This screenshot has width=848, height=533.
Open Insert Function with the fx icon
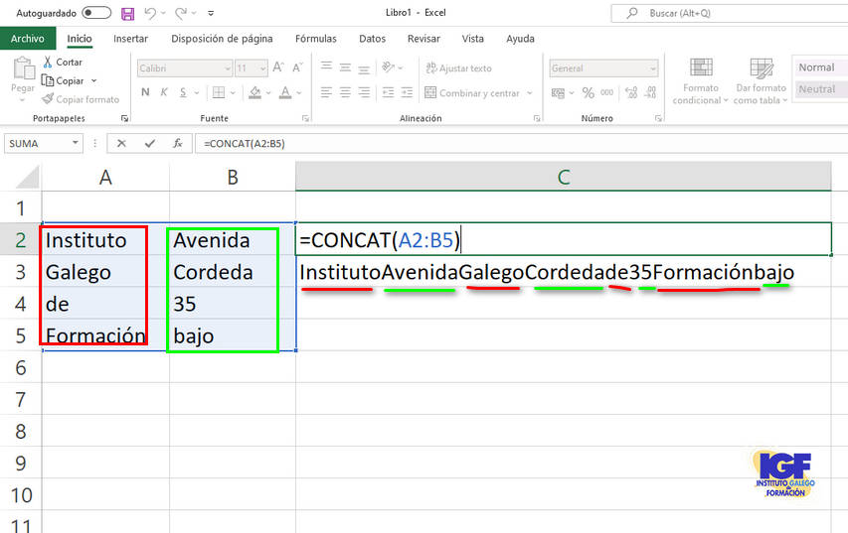pos(177,143)
